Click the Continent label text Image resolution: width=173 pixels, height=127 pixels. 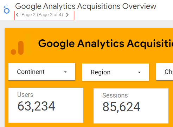[x=31, y=72]
